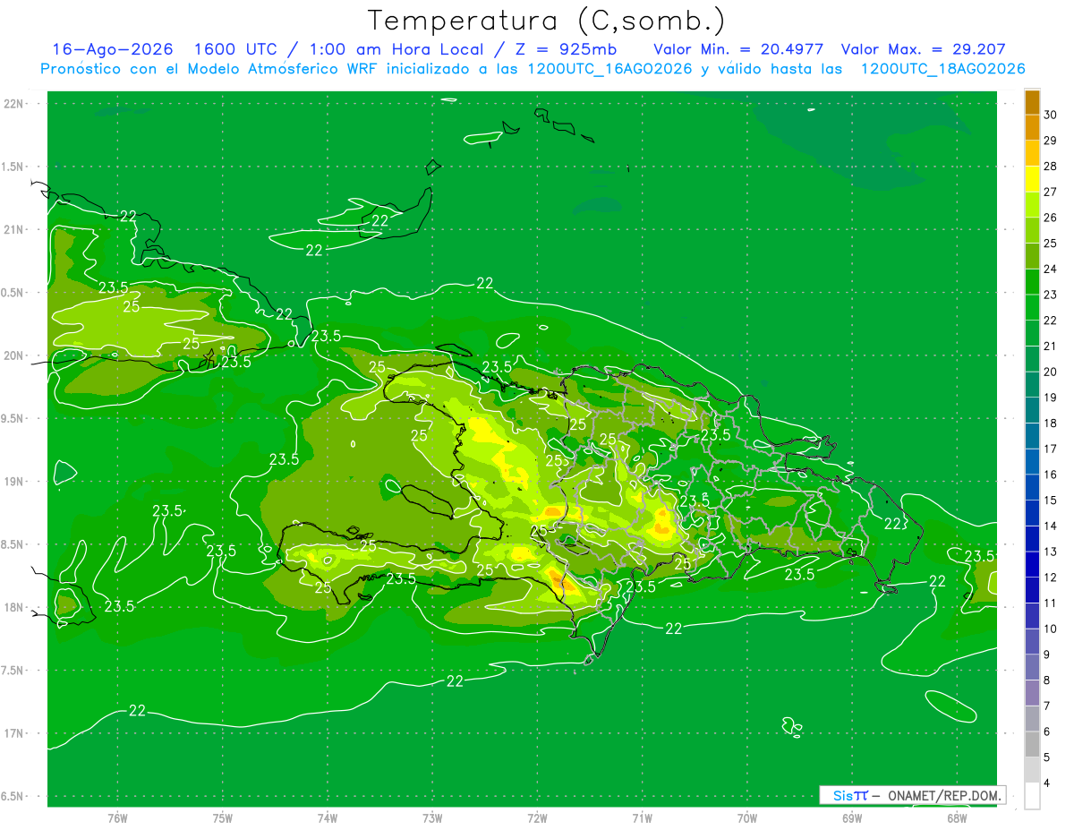The height and width of the screenshot is (830, 1074).
Task: Click the "75W" longitude label
Action: click(x=223, y=818)
